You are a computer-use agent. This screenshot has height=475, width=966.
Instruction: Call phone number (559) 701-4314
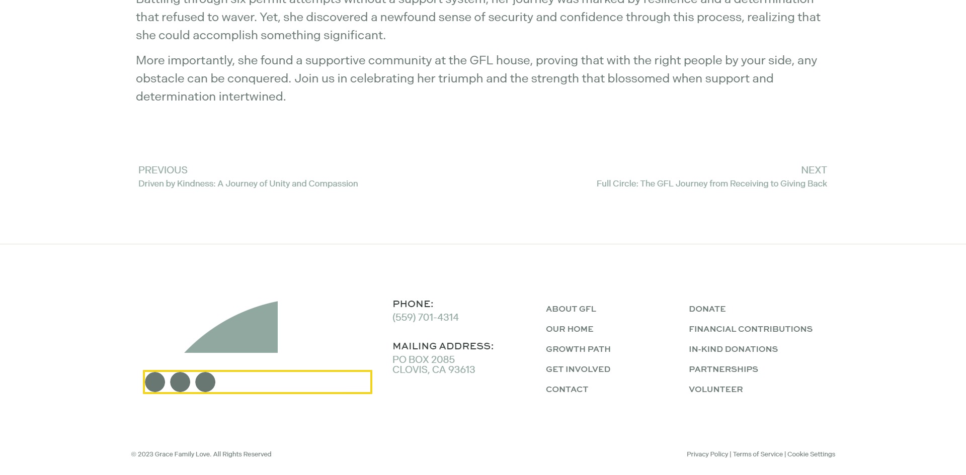click(426, 317)
